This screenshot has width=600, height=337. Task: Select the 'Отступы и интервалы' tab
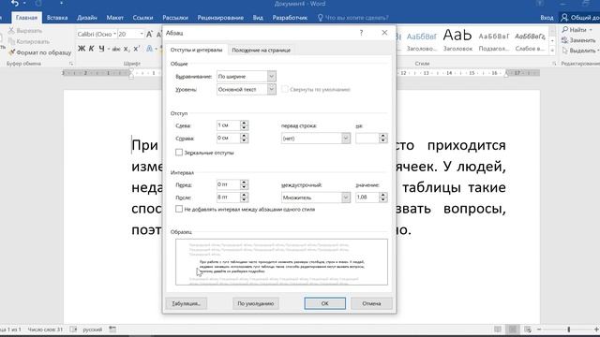click(196, 50)
